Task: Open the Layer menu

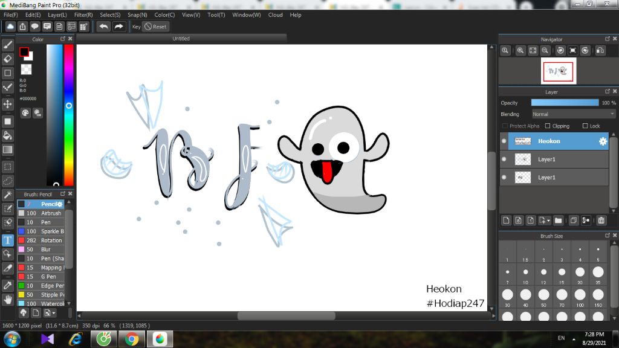Action: (57, 15)
